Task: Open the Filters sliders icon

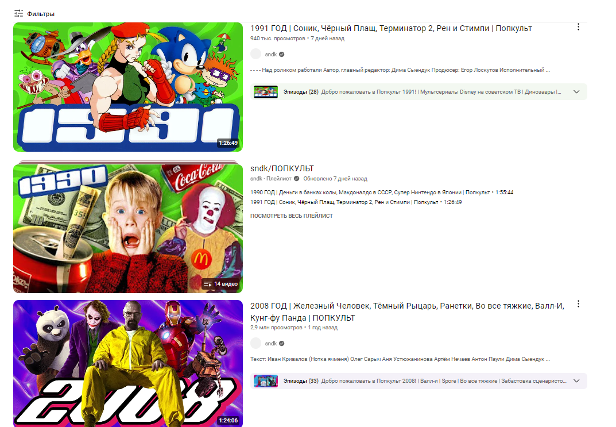Action: click(x=18, y=14)
